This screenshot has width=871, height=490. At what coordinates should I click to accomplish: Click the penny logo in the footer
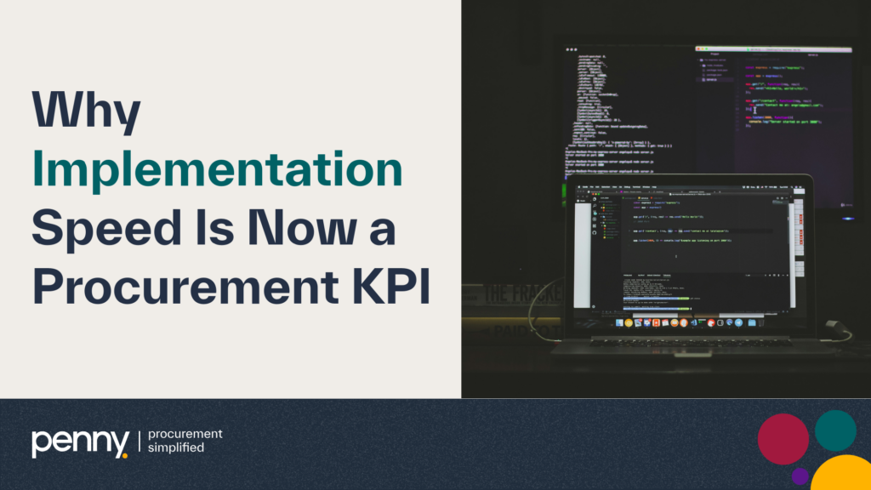click(x=79, y=442)
